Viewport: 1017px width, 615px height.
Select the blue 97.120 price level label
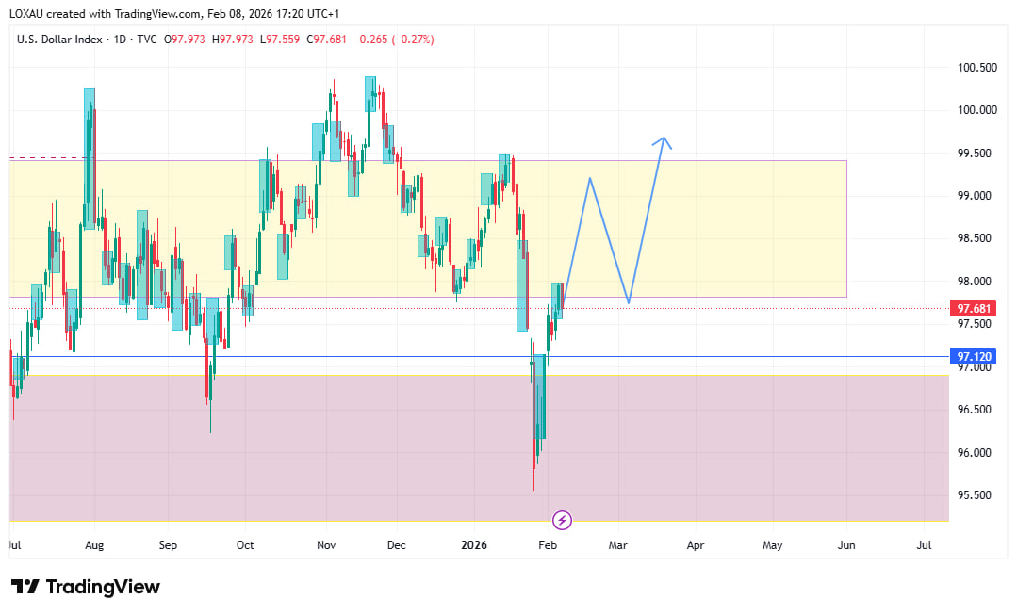973,357
